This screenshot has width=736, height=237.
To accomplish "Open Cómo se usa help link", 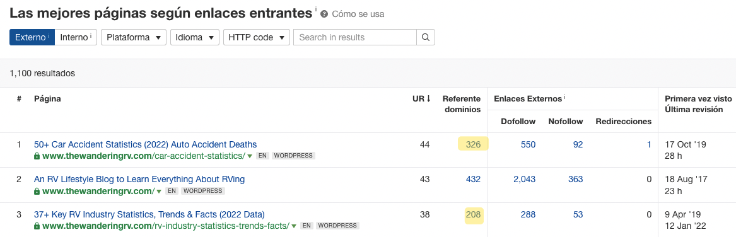I will [x=358, y=14].
